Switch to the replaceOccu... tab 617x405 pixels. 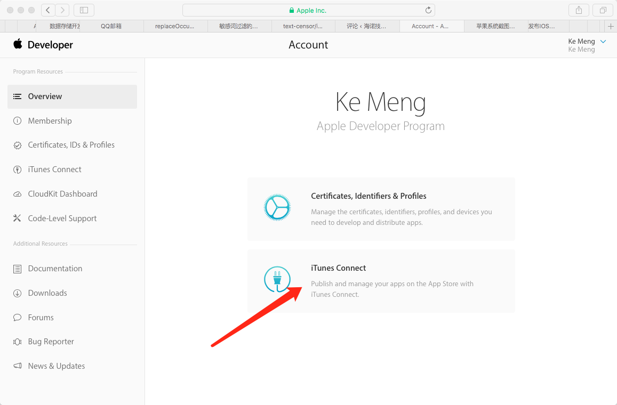(175, 26)
